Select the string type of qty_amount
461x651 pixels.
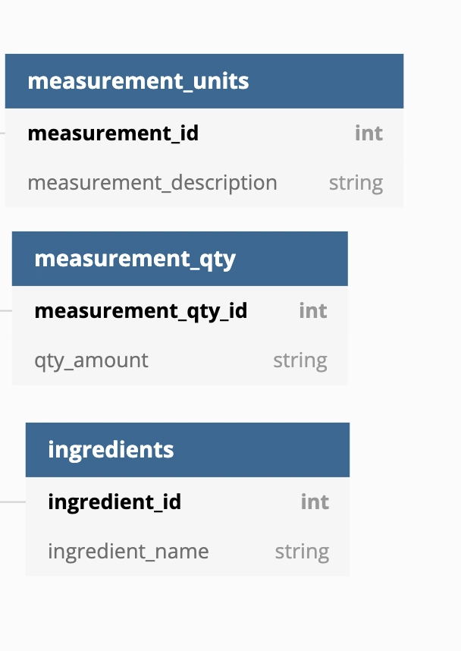point(300,361)
